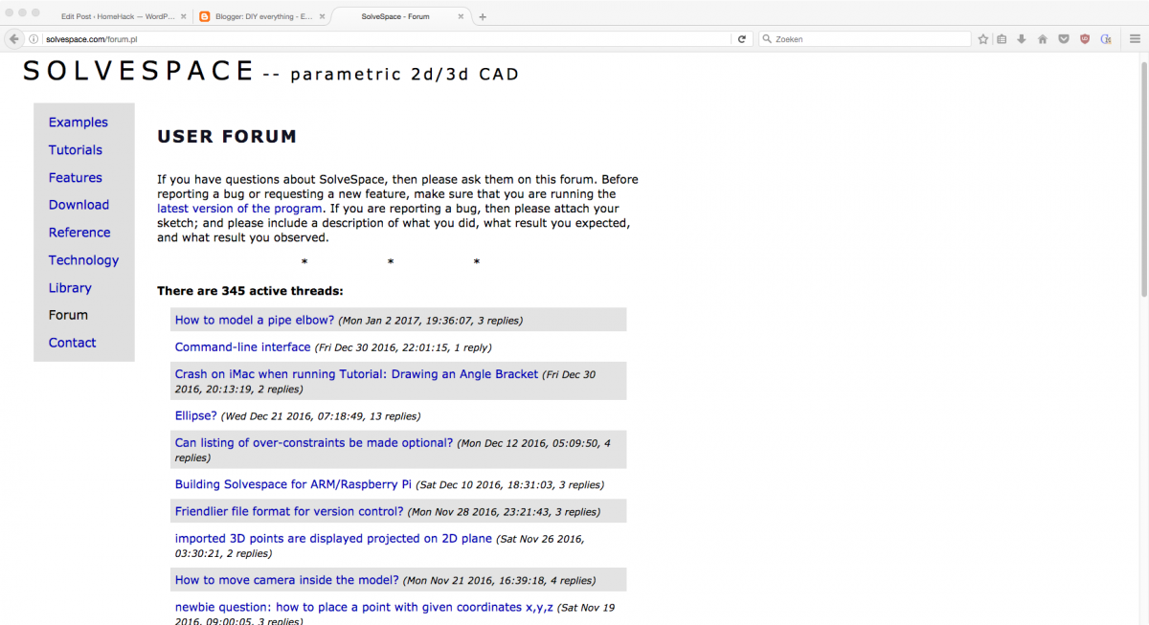1149x625 pixels.
Task: Click the Pocket save icon
Action: 1063,39
